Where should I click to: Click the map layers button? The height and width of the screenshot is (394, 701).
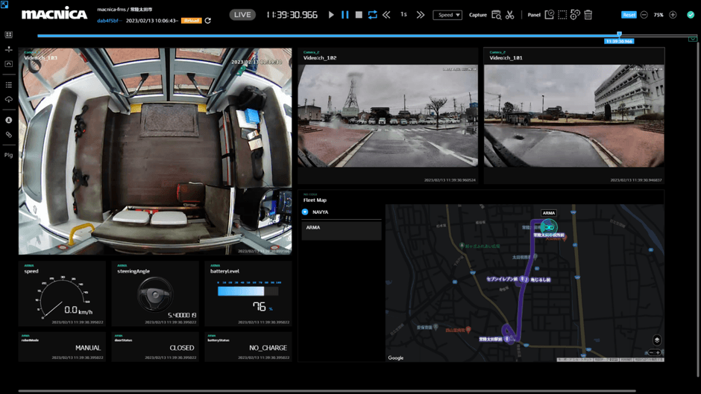click(x=656, y=340)
